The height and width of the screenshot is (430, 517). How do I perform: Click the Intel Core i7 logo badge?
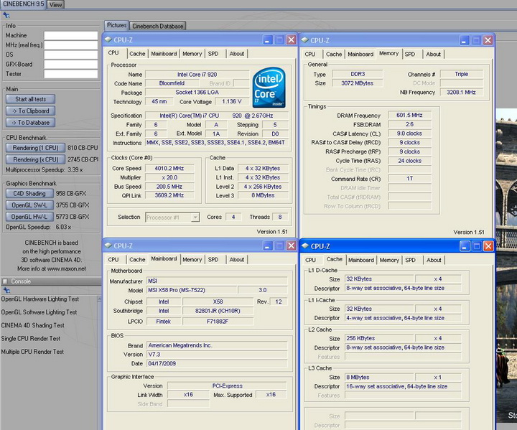(270, 85)
